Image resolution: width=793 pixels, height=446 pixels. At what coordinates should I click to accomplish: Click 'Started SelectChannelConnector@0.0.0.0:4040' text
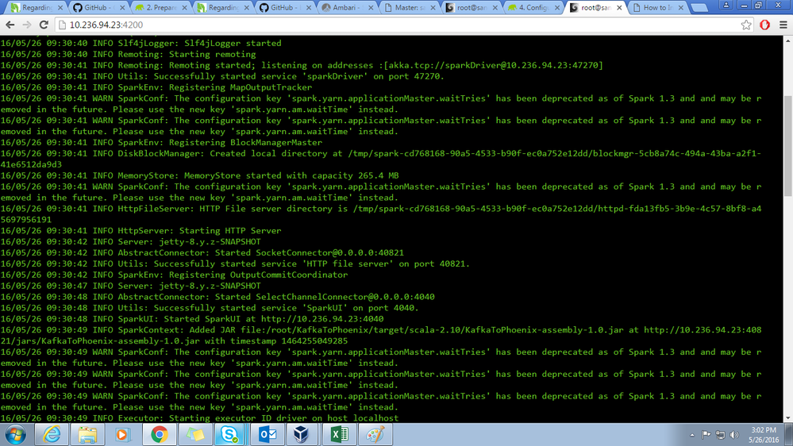[325, 297]
